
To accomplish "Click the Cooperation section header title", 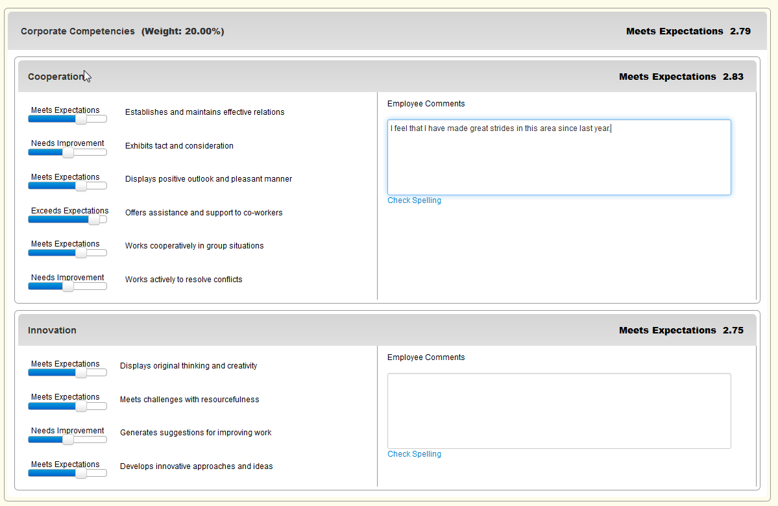I will coord(56,77).
